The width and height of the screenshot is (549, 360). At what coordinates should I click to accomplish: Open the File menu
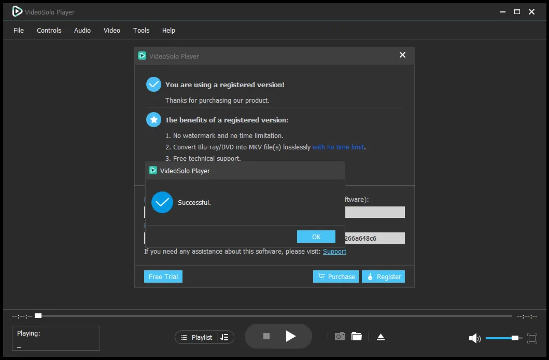tap(19, 31)
